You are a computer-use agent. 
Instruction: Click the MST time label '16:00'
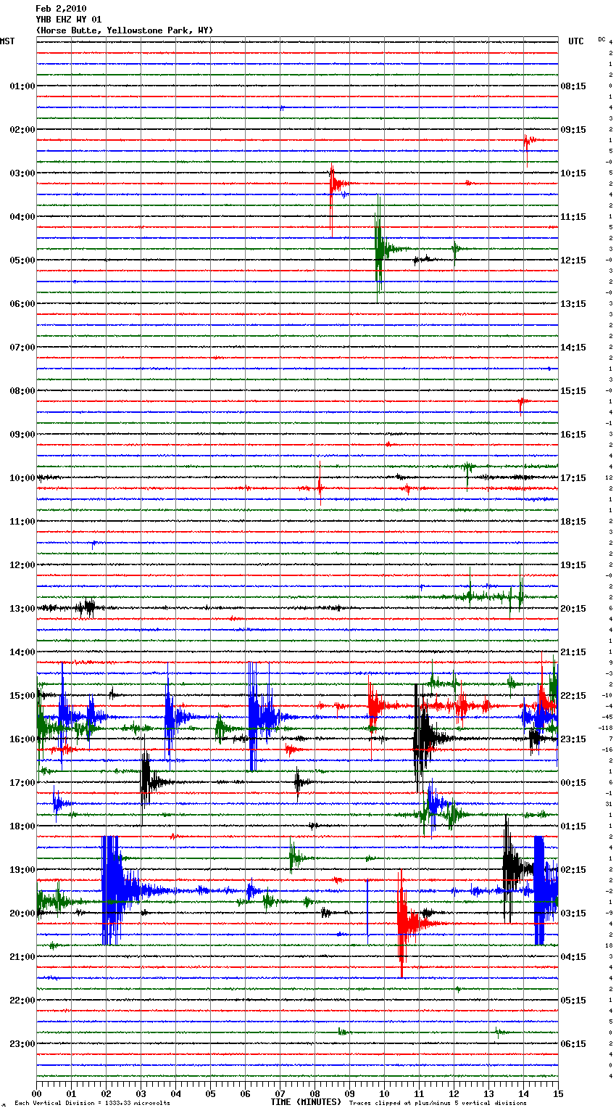[x=22, y=739]
